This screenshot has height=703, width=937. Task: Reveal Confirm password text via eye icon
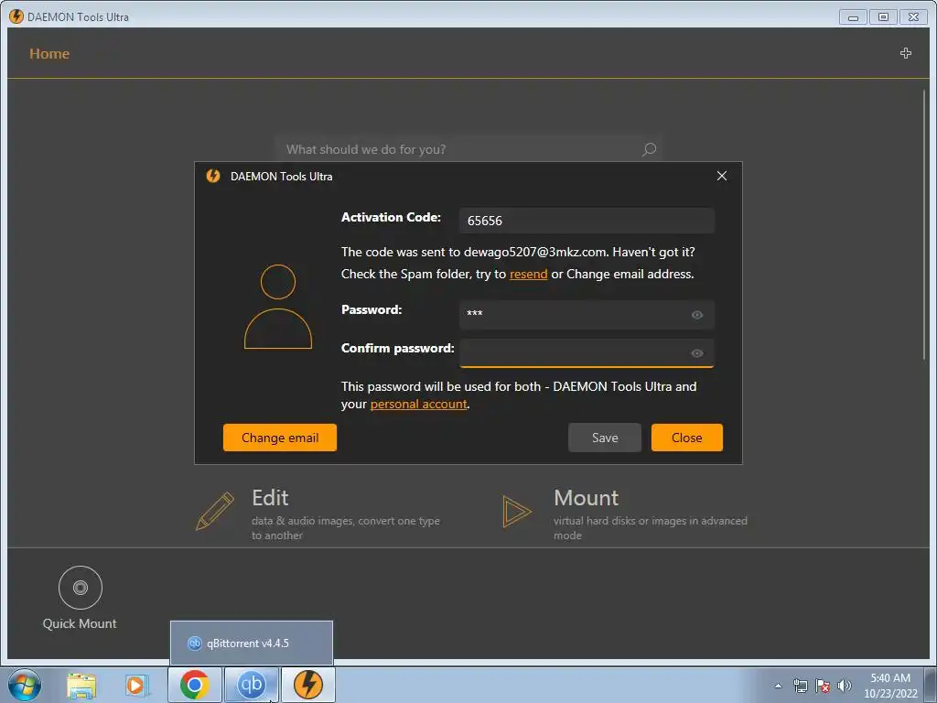696,353
